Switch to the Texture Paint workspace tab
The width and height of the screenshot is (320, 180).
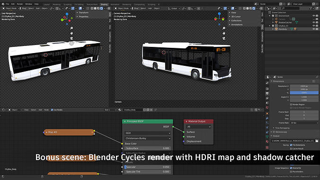click(x=92, y=4)
